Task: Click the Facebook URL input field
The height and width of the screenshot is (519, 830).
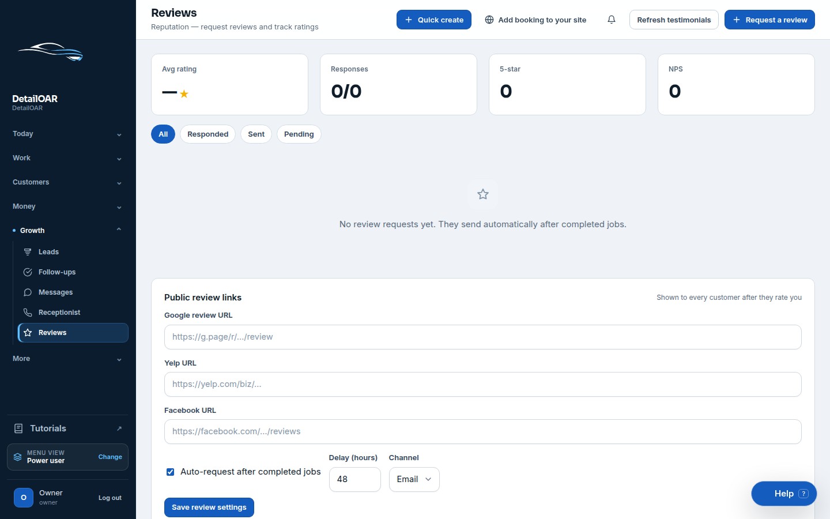Action: (x=483, y=431)
